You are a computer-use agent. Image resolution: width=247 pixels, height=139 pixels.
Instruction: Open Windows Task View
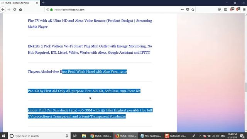75,136
